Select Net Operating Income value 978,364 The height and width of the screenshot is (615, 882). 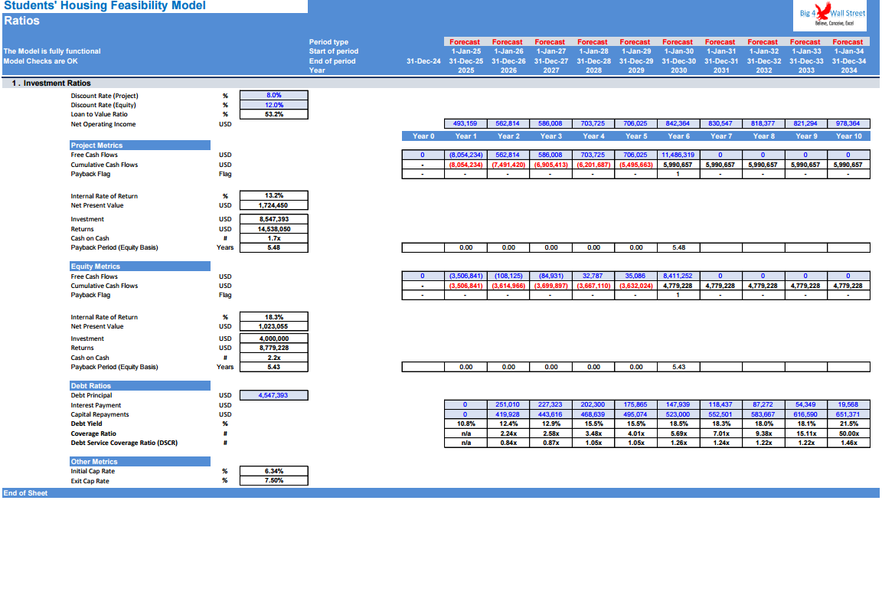[848, 123]
